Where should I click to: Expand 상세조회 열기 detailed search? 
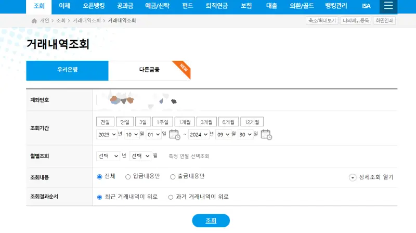376,177
